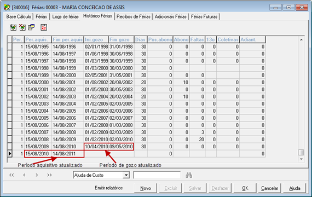The width and height of the screenshot is (312, 197).
Task: Click Ini.gozo cell 01/02/2008
Action: pos(96,125)
